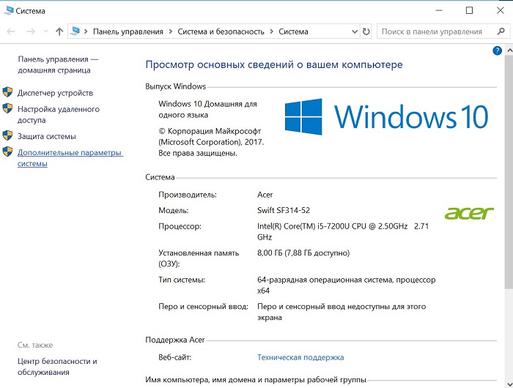Expand the chevron after Панель управления

(171, 31)
